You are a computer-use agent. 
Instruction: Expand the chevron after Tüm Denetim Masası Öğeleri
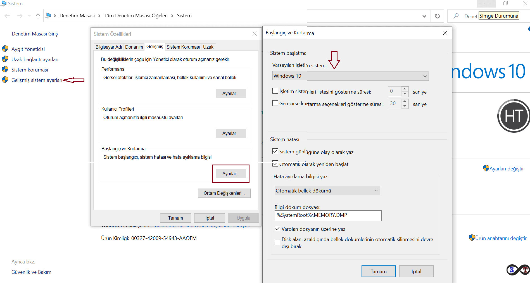(172, 16)
